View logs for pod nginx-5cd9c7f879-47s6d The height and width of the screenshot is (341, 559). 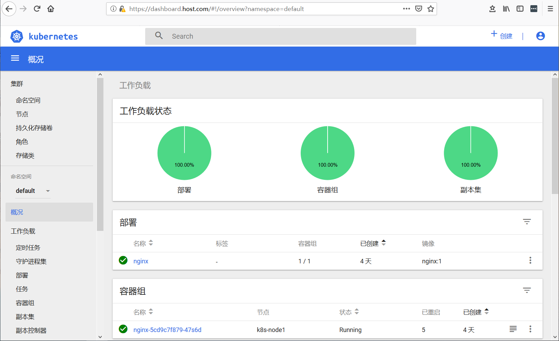point(513,329)
